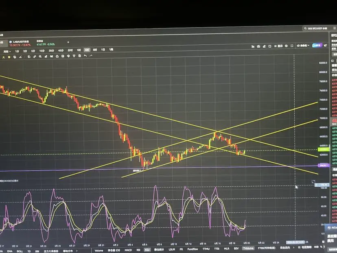Redo last drawing action
The width and height of the screenshot is (337, 253).
pos(91,56)
